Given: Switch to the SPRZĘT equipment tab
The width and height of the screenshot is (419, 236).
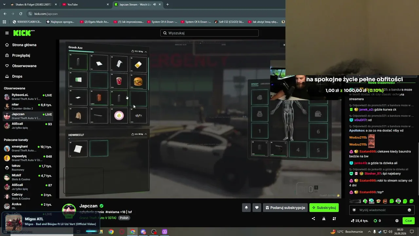Looking at the screenshot, I should click(255, 84).
